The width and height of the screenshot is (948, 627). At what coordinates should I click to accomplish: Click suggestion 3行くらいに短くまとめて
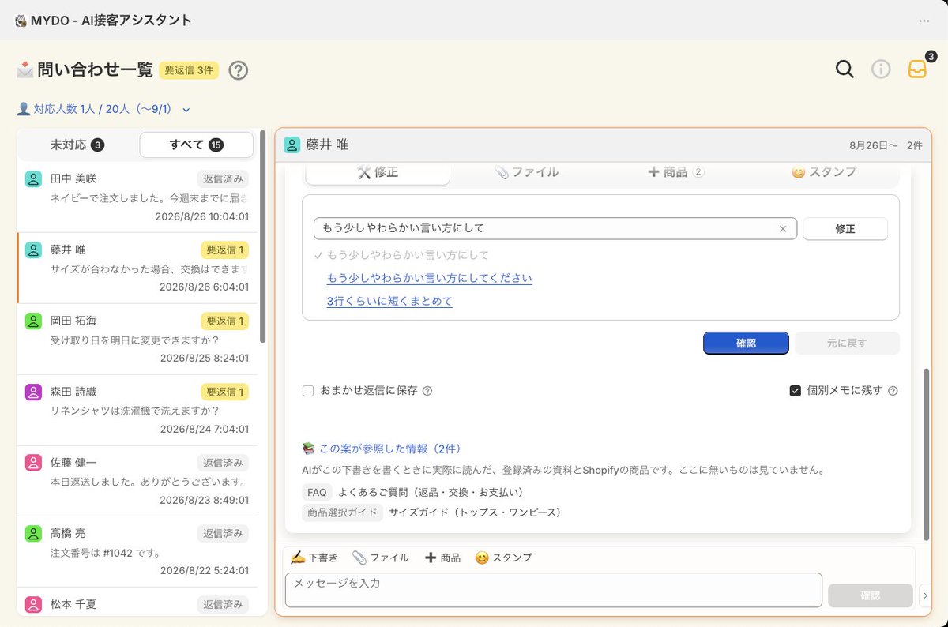coord(389,302)
